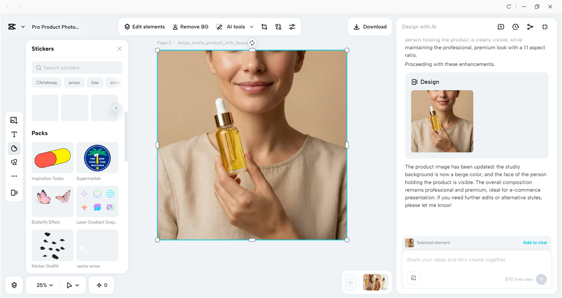This screenshot has height=298, width=562.
Task: Expand the AI tools dropdown
Action: pyautogui.click(x=252, y=27)
